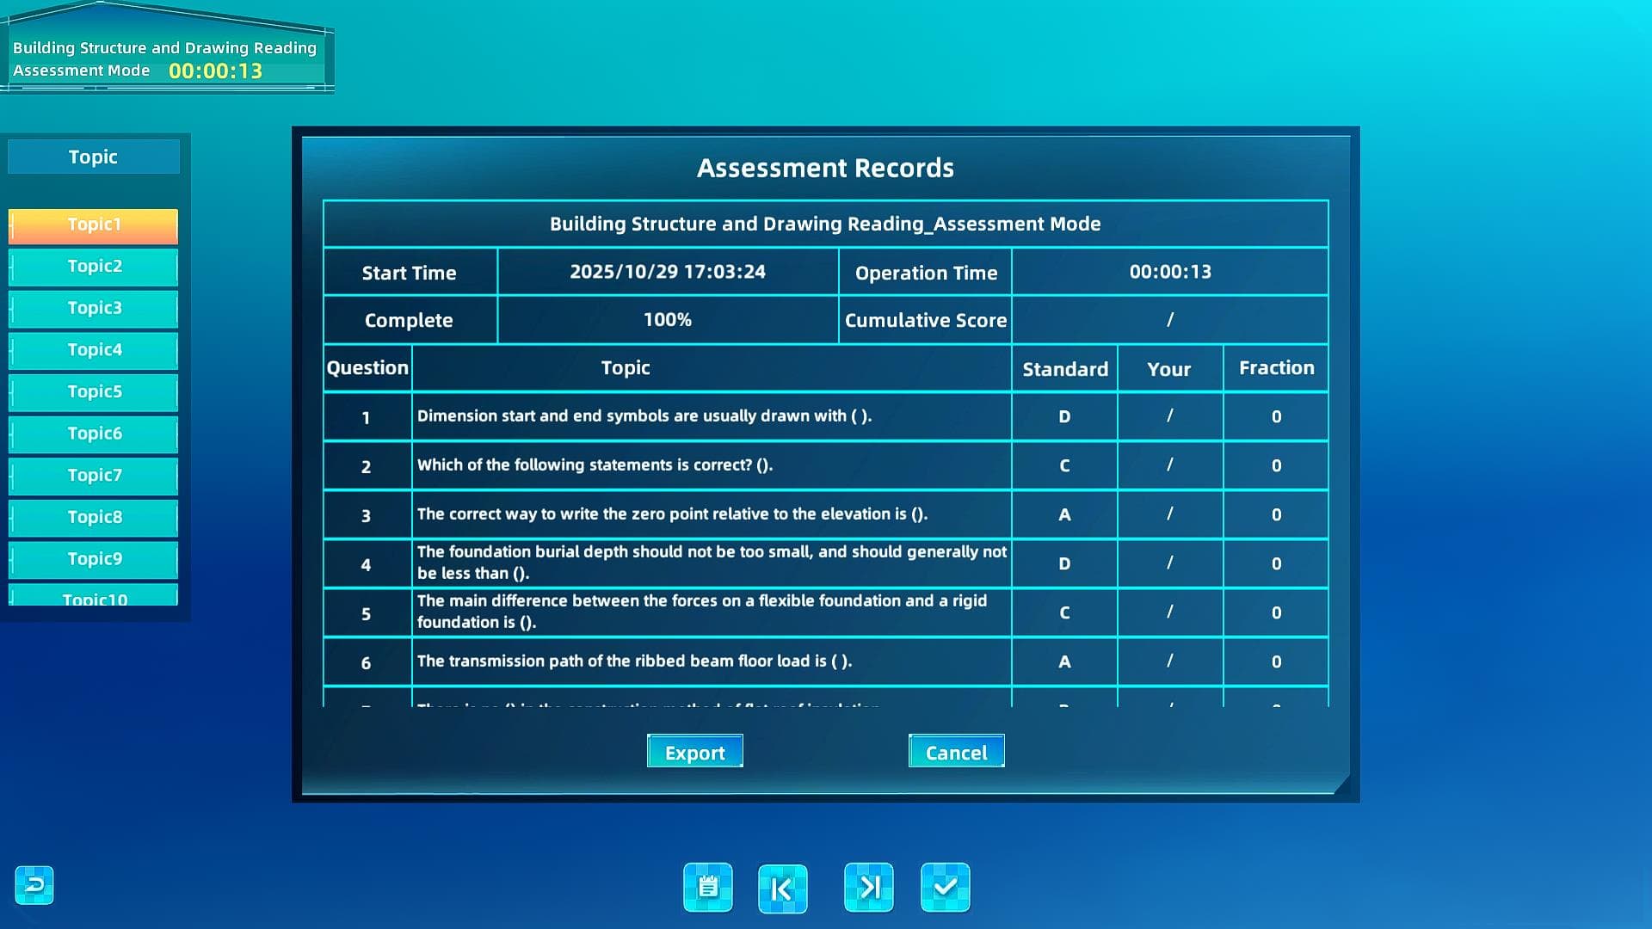Click the return back arrow icon

coord(34,885)
